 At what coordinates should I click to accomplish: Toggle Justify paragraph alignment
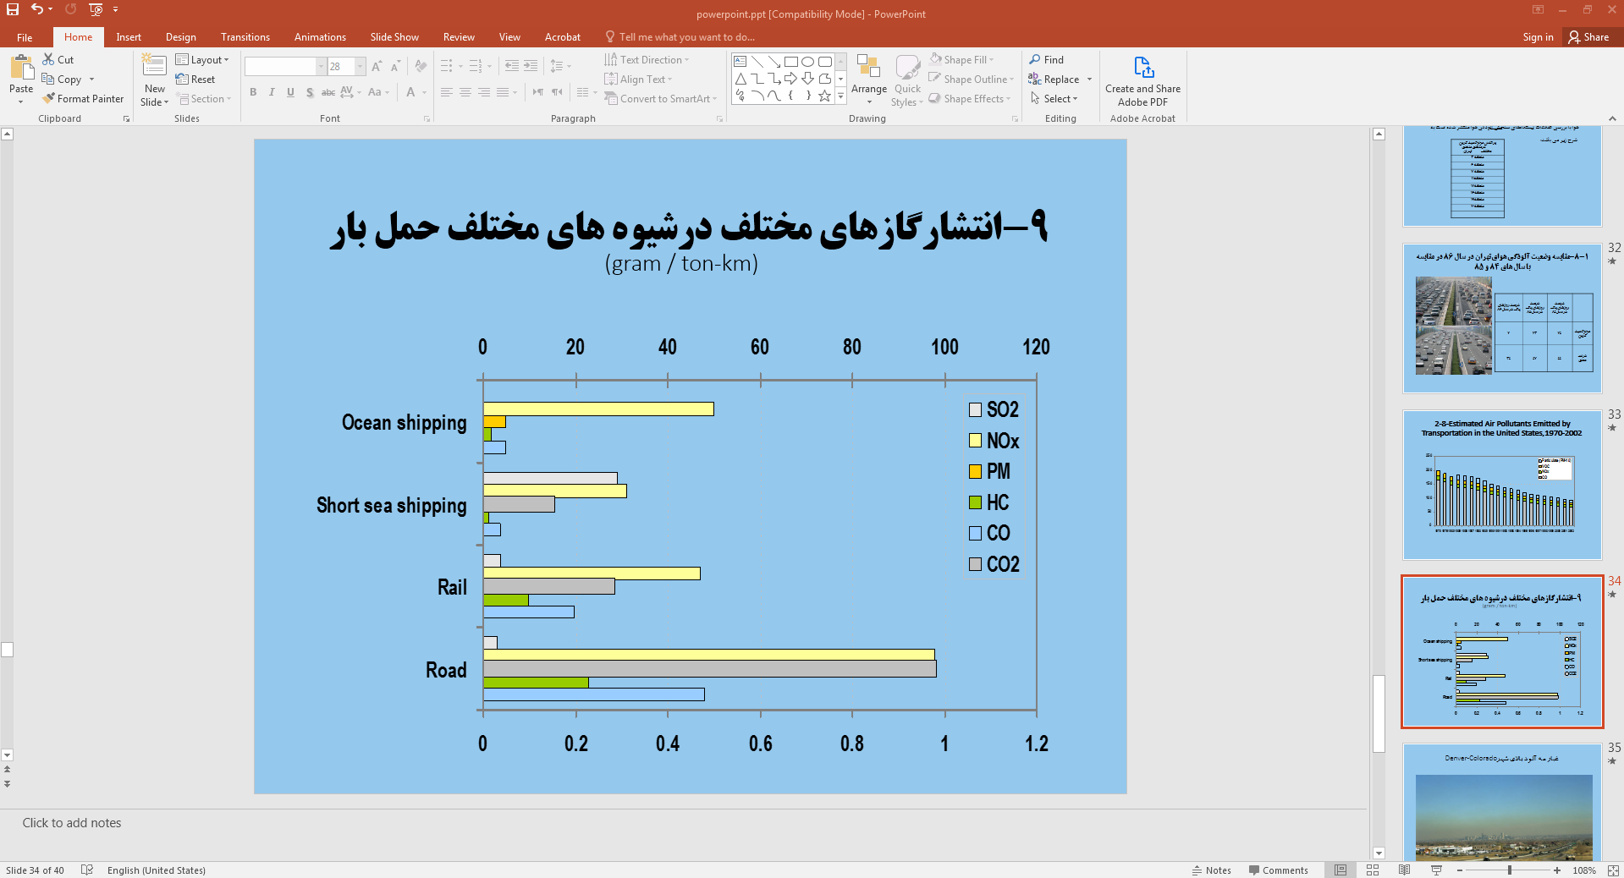tap(503, 92)
